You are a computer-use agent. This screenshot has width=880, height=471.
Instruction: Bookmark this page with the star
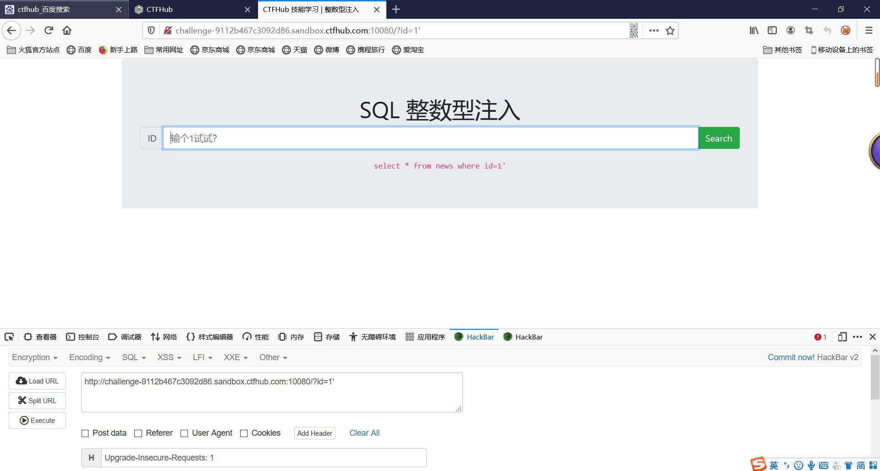[x=670, y=31]
